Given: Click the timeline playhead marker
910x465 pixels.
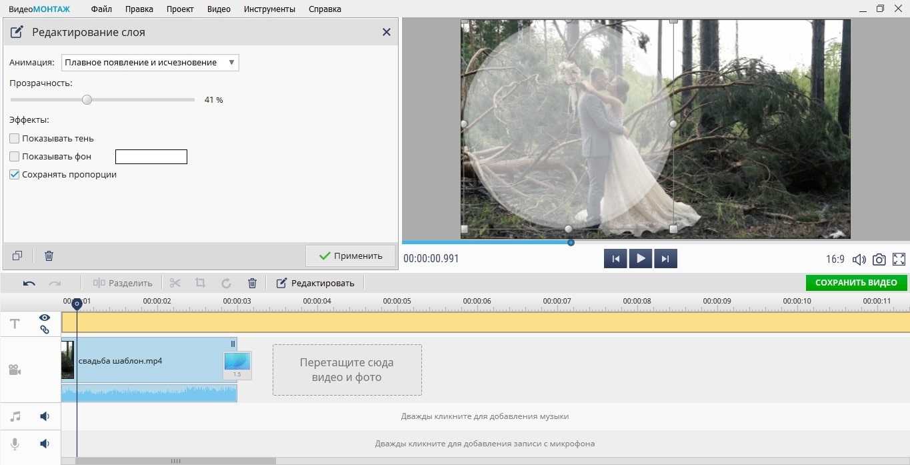Looking at the screenshot, I should click(x=77, y=304).
